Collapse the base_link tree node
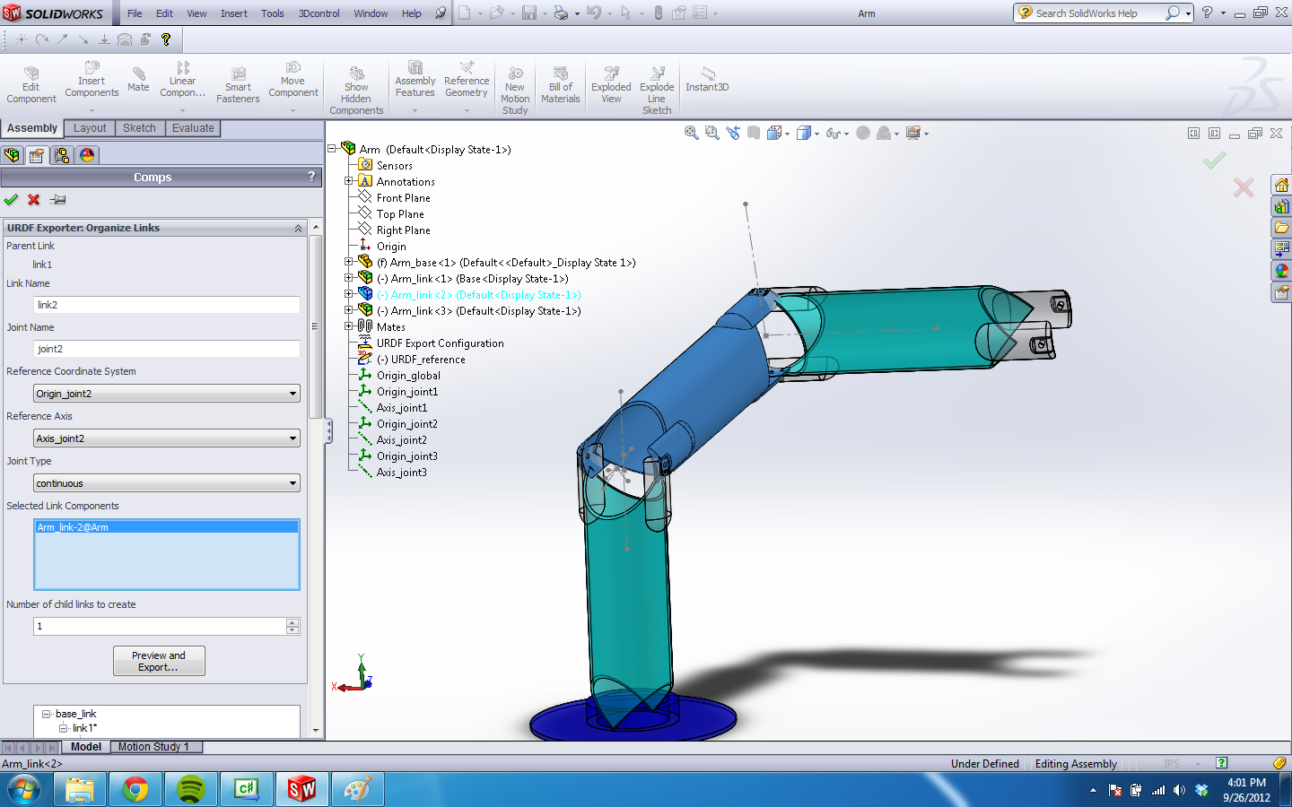 click(47, 715)
